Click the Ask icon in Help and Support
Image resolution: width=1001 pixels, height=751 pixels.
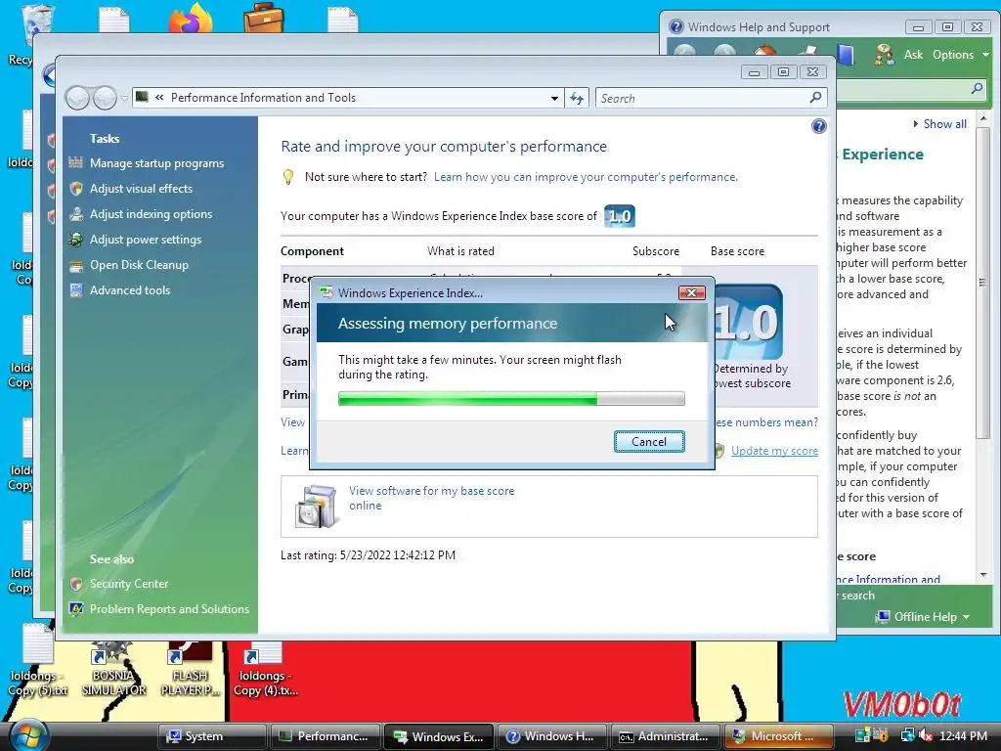(884, 55)
